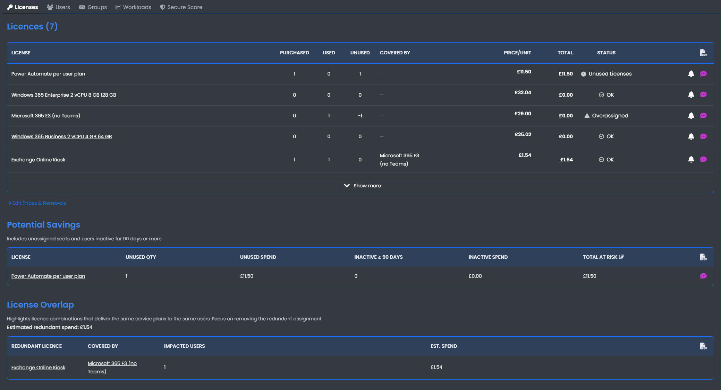Click the UNUSED QTY column header
This screenshot has width=721, height=390.
click(141, 257)
